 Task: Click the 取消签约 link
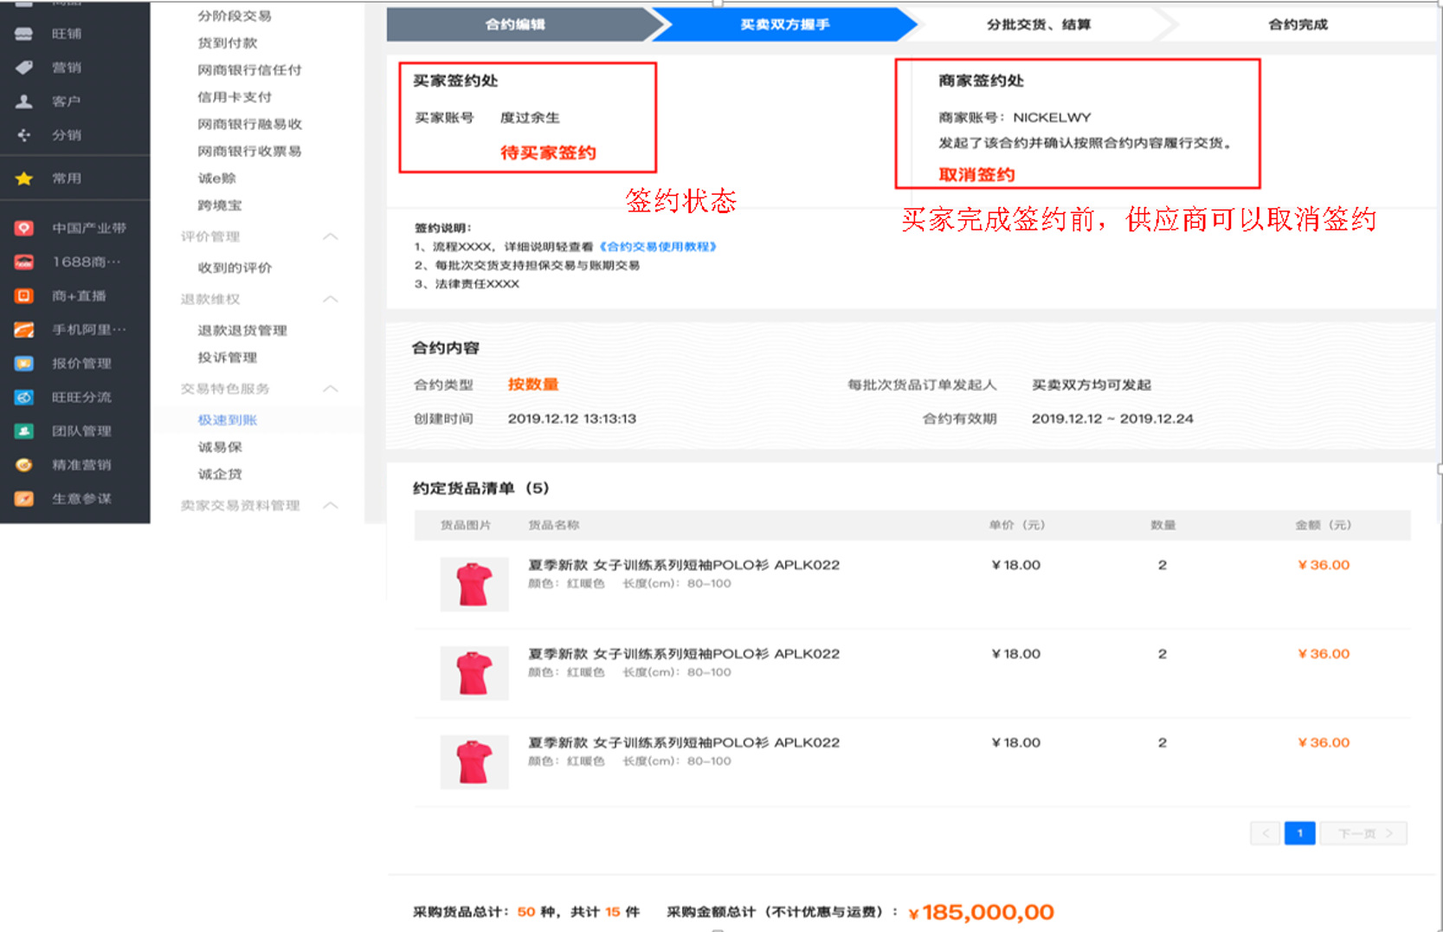[x=976, y=174]
